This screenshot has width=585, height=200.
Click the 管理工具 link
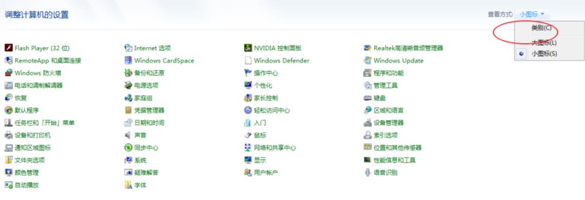click(x=386, y=85)
